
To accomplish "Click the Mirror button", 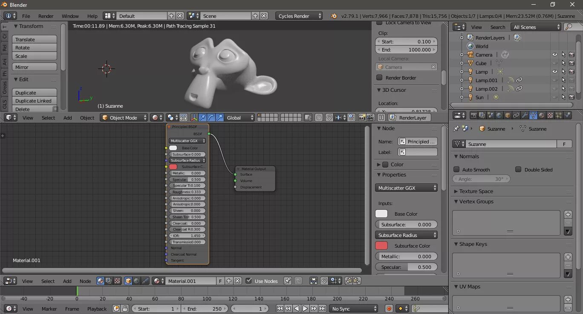I will pyautogui.click(x=35, y=67).
